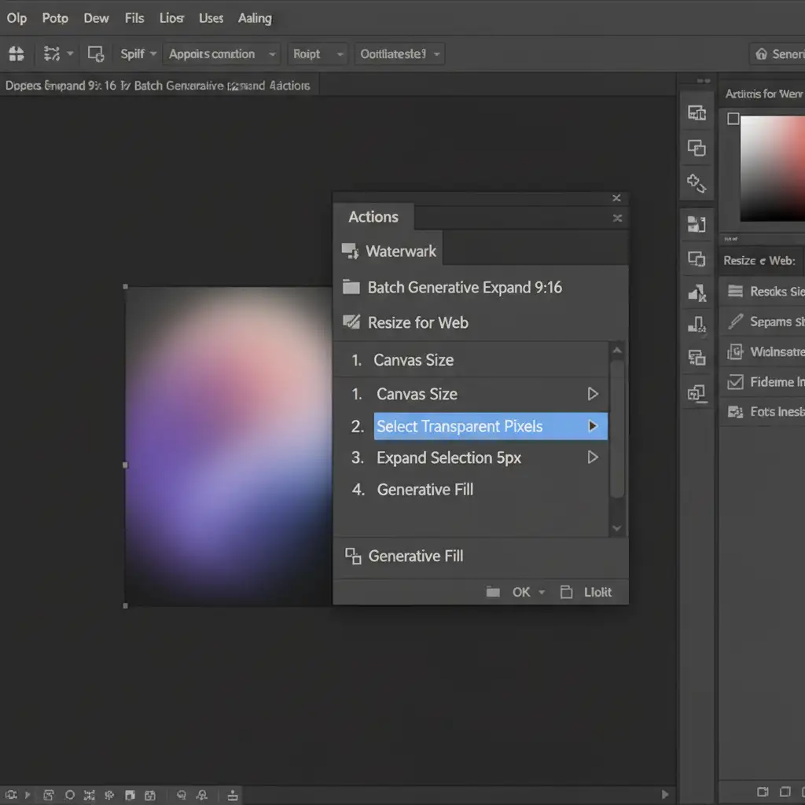
Task: Toggle the checkmark on Resize for Web
Action: pos(351,322)
